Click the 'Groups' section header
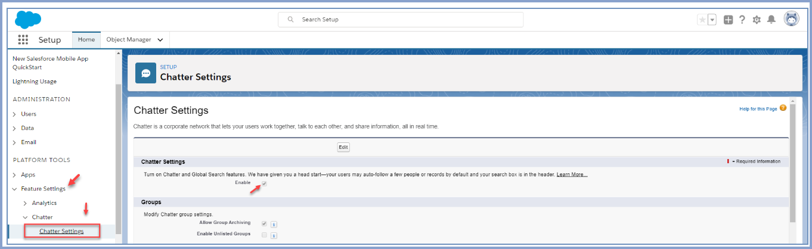This screenshot has height=249, width=812. point(151,202)
